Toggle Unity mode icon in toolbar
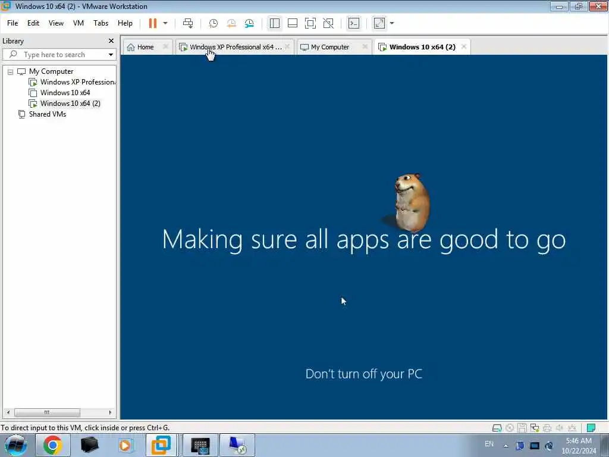Image resolution: width=609 pixels, height=457 pixels. tap(328, 23)
